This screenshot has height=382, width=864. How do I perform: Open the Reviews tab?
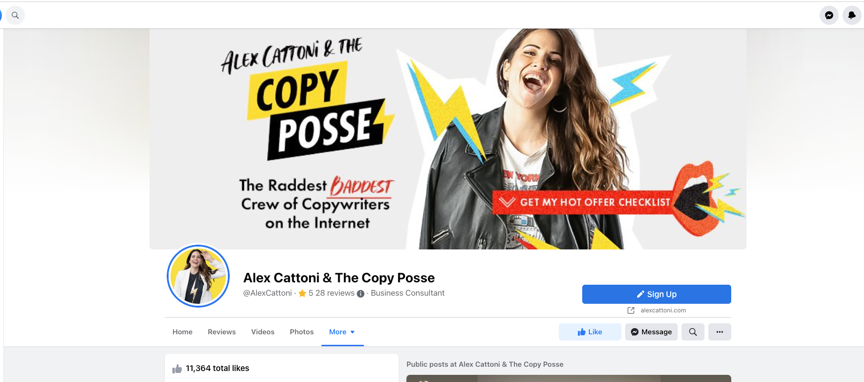pos(222,332)
